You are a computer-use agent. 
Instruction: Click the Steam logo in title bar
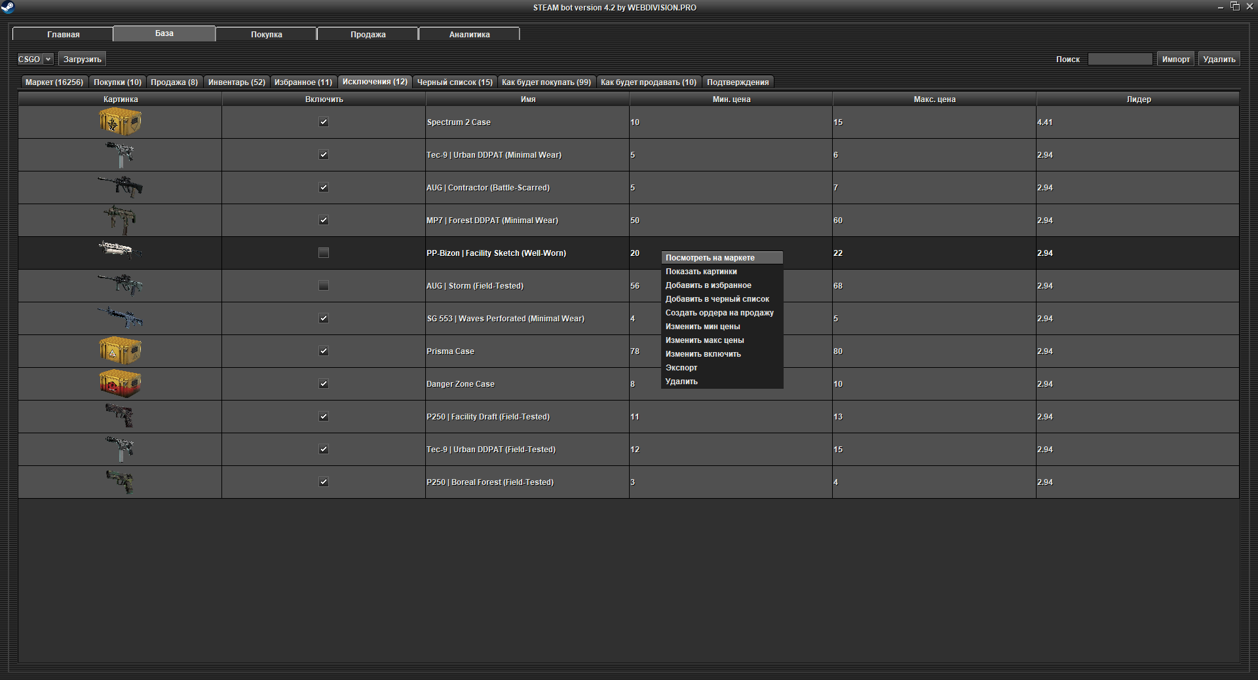8,7
